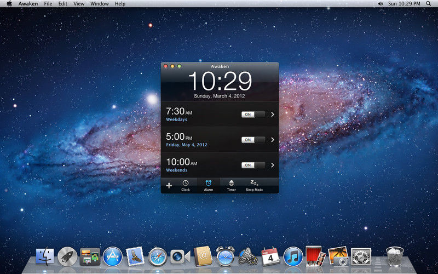Screen dimensions: 438x274
Task: Adjust the menu bar volume control
Action: pyautogui.click(x=380, y=4)
